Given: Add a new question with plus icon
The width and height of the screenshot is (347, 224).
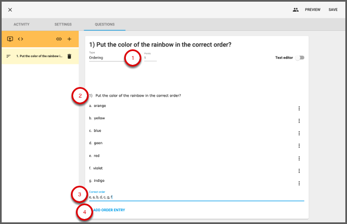Looking at the screenshot, I should click(69, 39).
